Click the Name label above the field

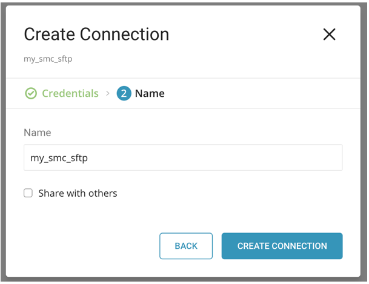point(38,132)
